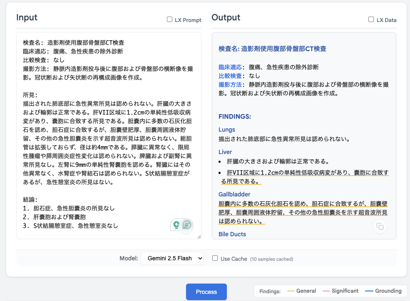The width and height of the screenshot is (410, 301).
Task: Click the 結論: line in input
Action: click(x=30, y=200)
